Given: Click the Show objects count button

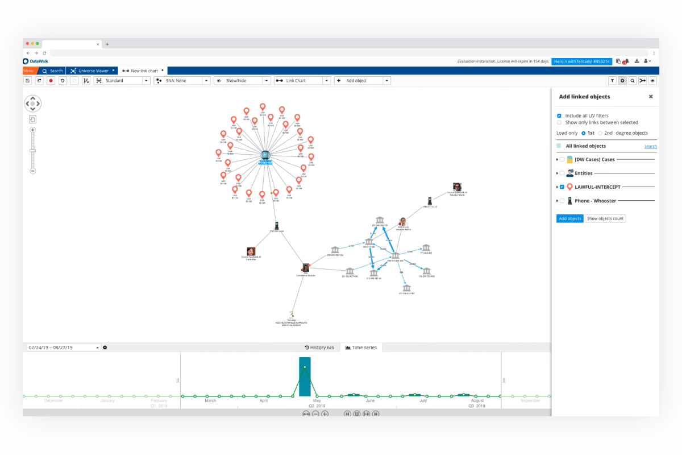Looking at the screenshot, I should coord(605,218).
